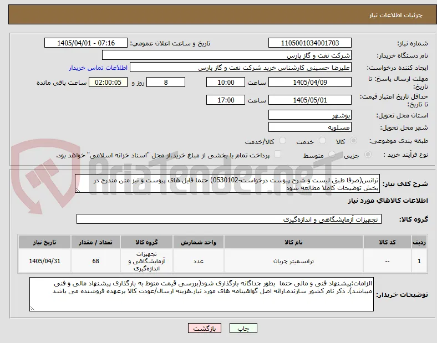Click the table's گروه کالا column header
The width and height of the screenshot is (437, 343).
[x=146, y=242]
